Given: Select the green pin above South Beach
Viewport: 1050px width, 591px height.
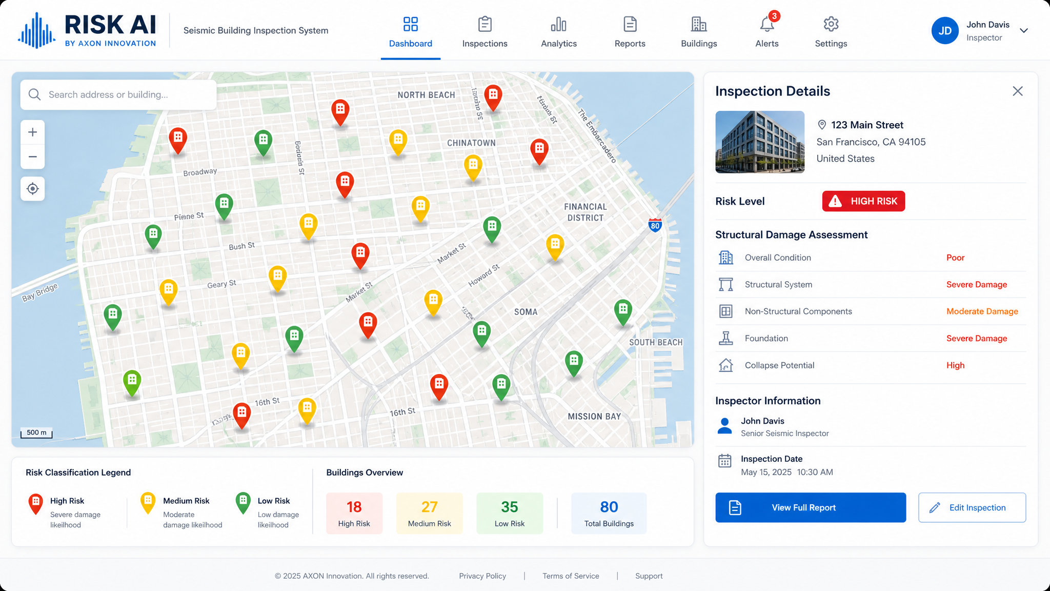Looking at the screenshot, I should click(623, 311).
